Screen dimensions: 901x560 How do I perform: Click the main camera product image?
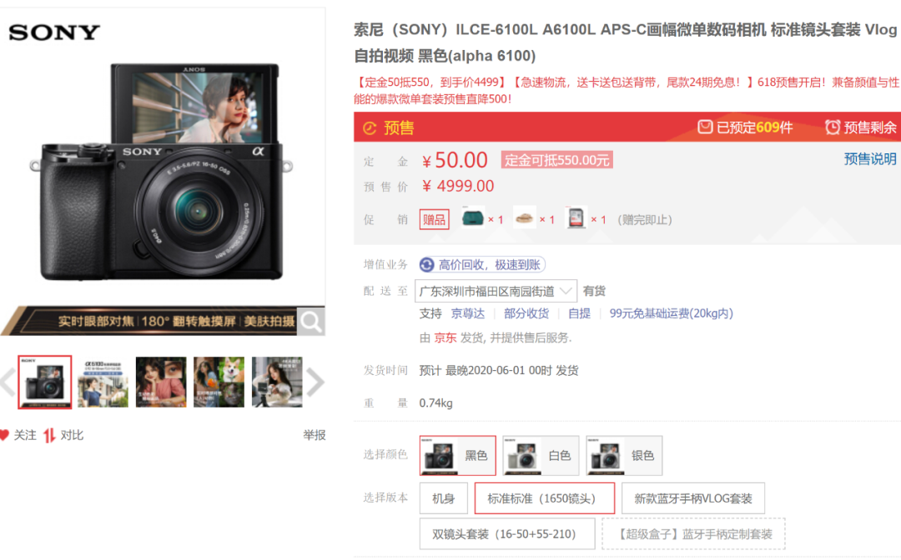[x=162, y=172]
